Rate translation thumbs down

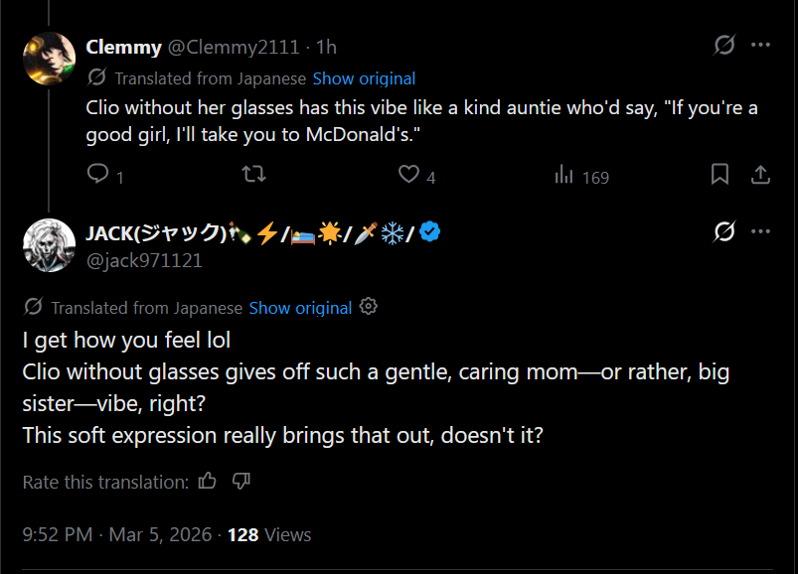(240, 482)
